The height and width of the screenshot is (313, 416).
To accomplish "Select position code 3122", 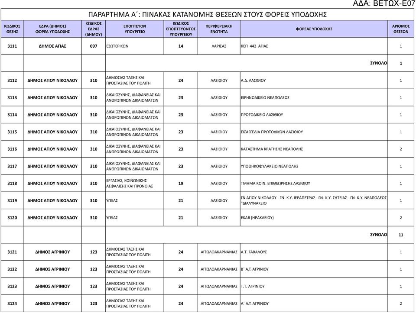I will click(x=12, y=269).
